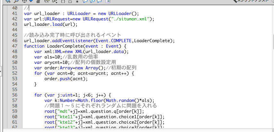Click "new URLLoader();" on line 41
Image resolution: width=274 pixels, height=132 pixels.
coord(118,14)
